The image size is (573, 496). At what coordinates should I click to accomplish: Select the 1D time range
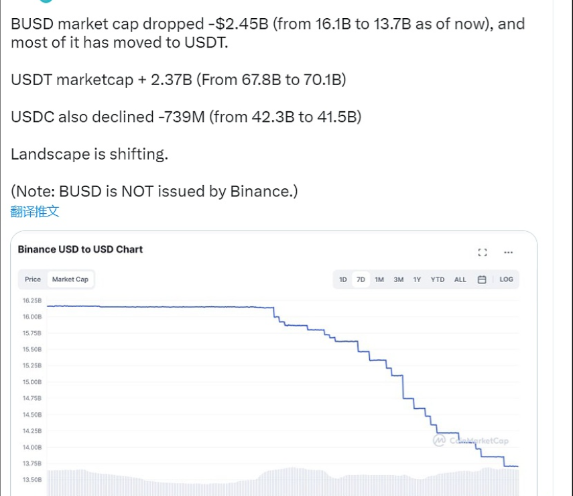[342, 280]
